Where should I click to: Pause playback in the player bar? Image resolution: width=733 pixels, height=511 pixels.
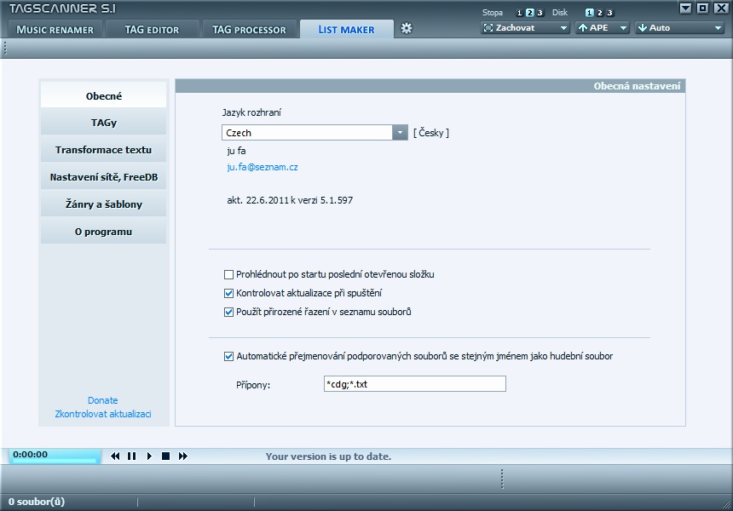[132, 456]
